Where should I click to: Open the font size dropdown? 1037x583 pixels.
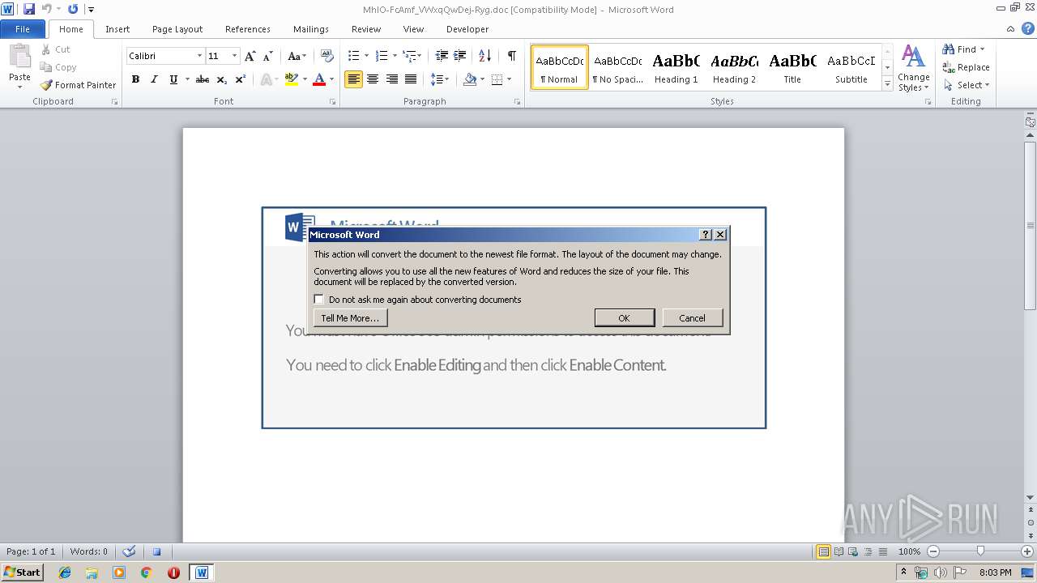click(x=235, y=56)
